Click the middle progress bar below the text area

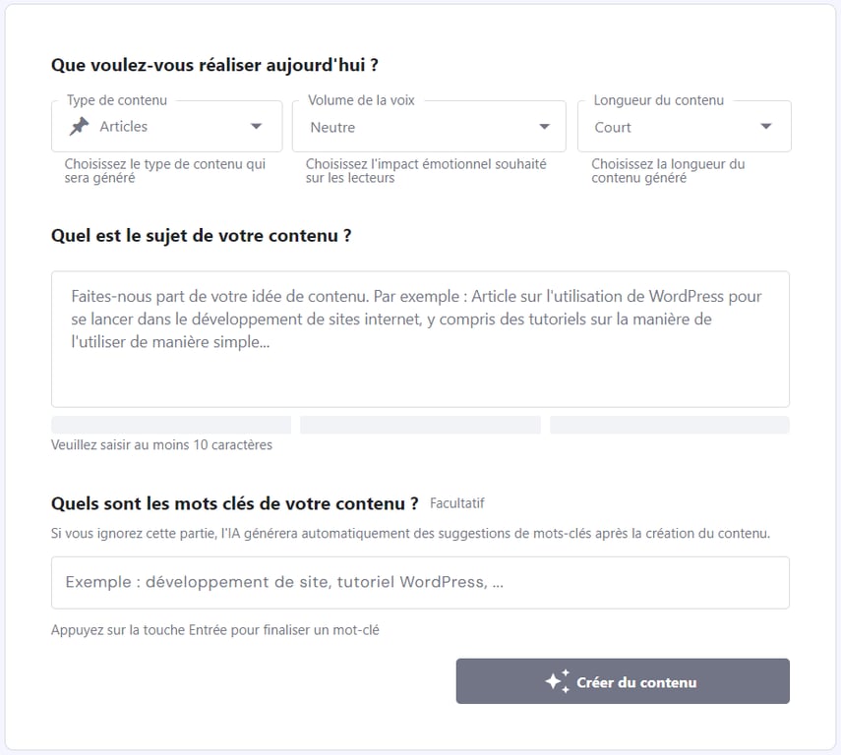click(420, 424)
